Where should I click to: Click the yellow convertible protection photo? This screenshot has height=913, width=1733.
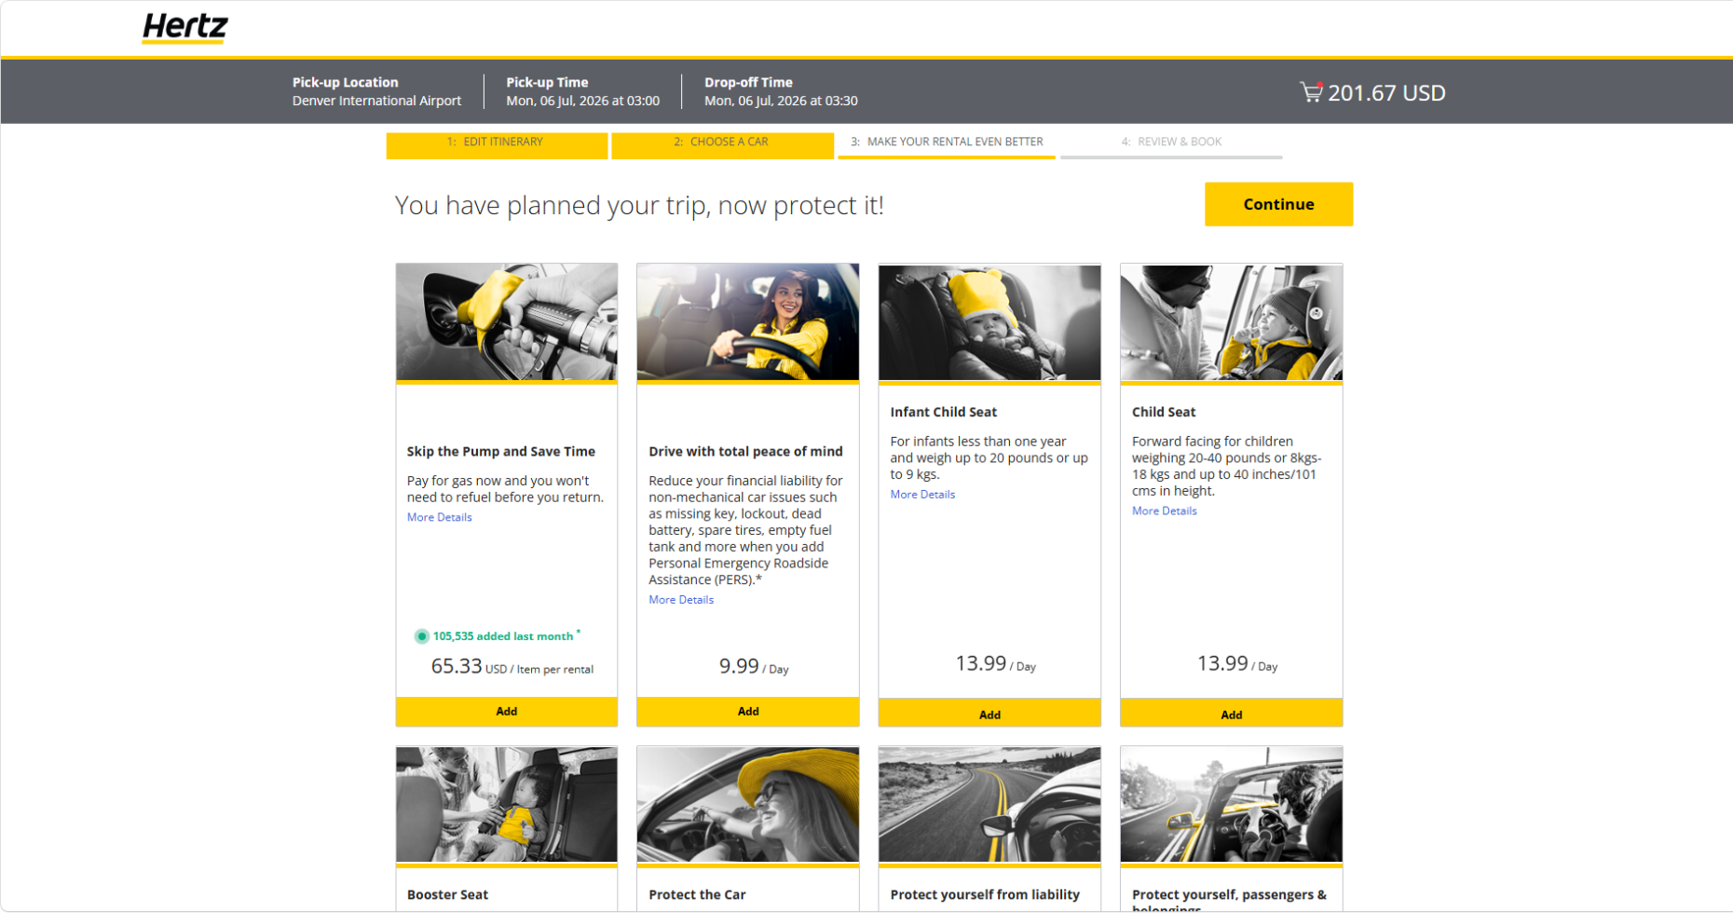[1231, 804]
